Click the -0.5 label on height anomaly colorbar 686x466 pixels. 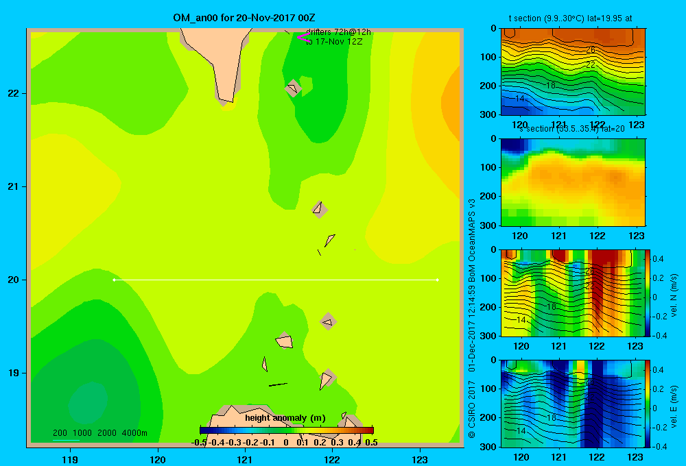click(x=199, y=443)
